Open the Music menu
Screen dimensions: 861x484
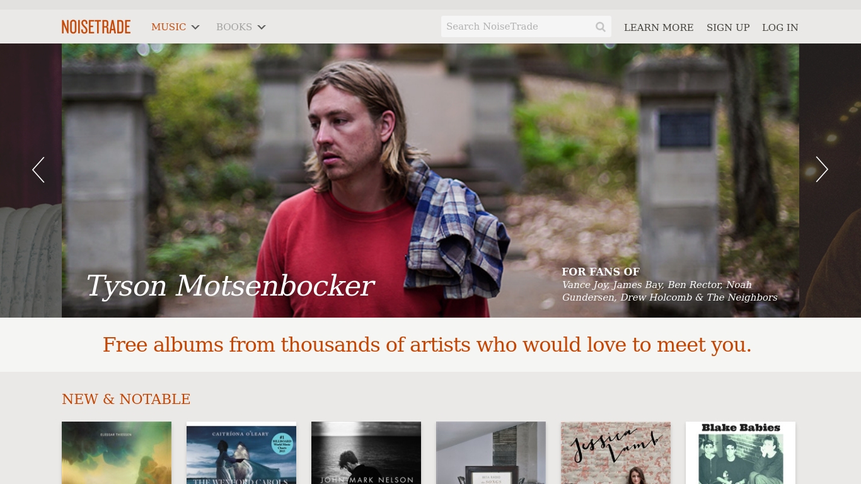click(x=168, y=27)
